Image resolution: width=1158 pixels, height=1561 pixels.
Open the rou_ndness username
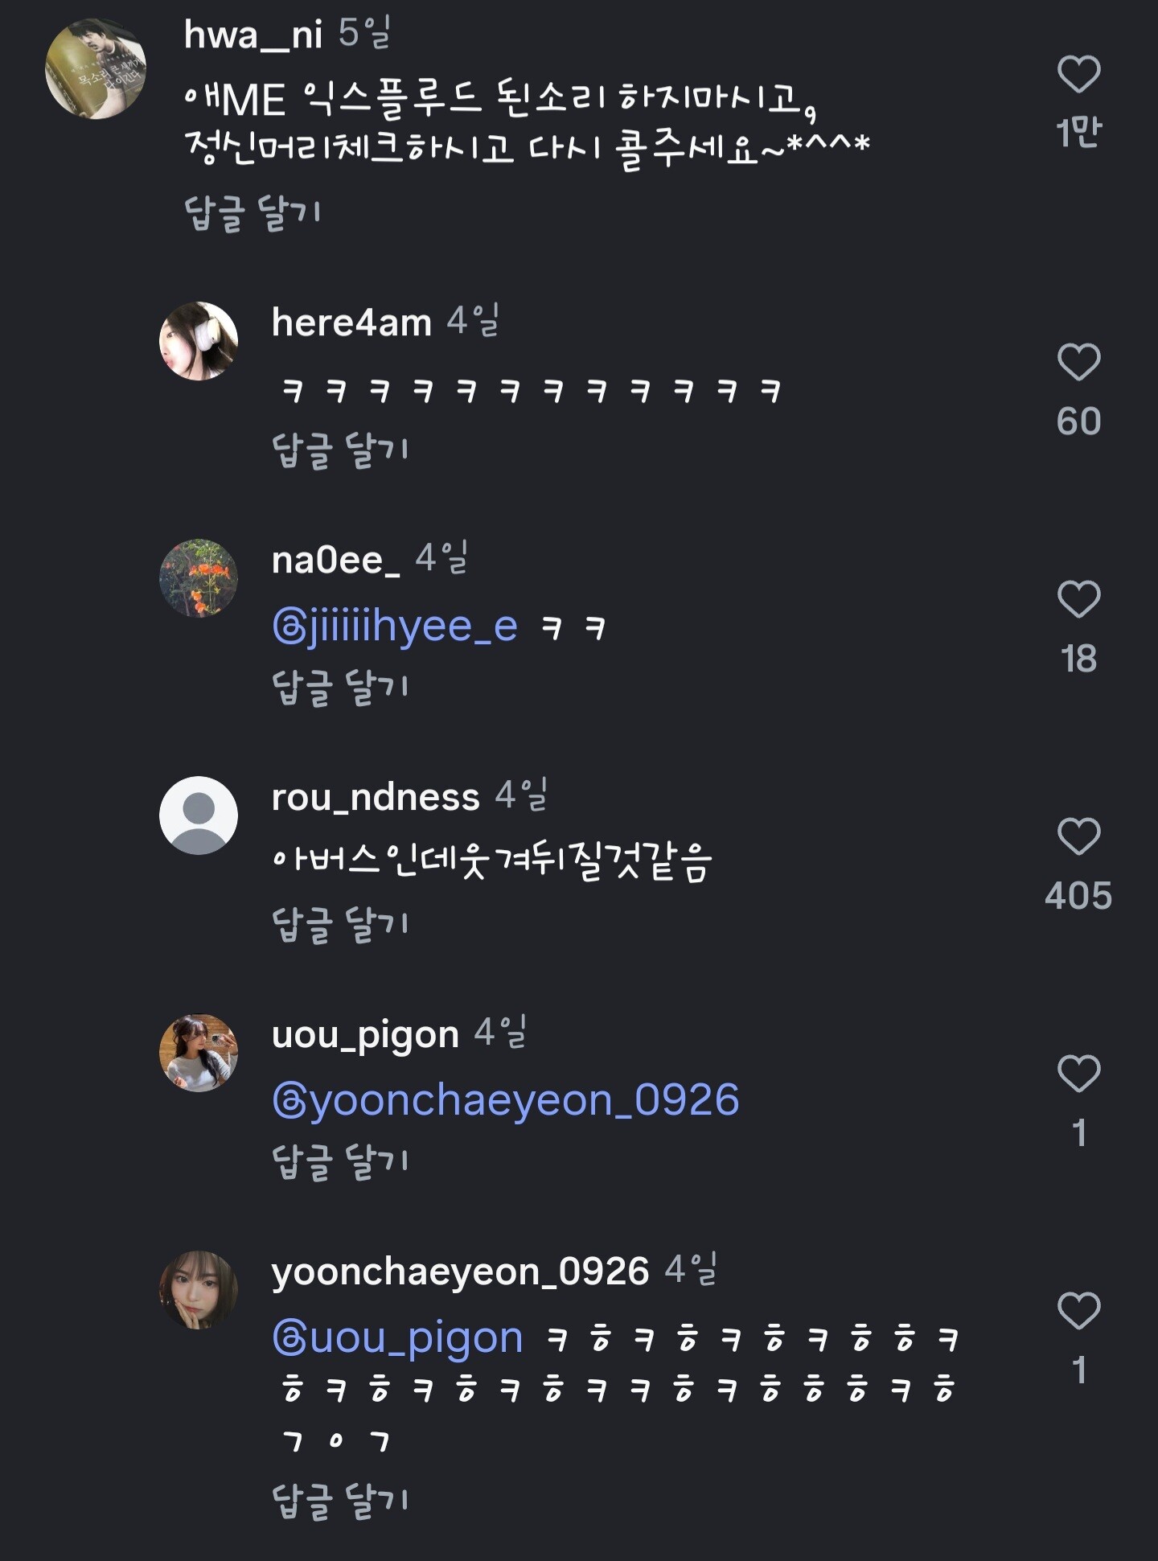coord(376,798)
